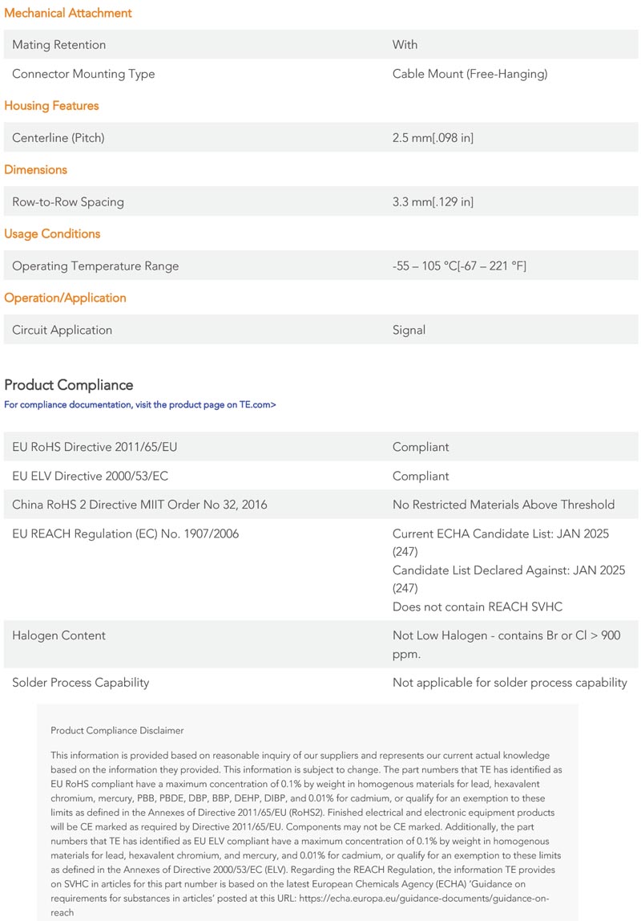Select the Operating Temperature Range label
This screenshot has width=641, height=921.
[95, 266]
